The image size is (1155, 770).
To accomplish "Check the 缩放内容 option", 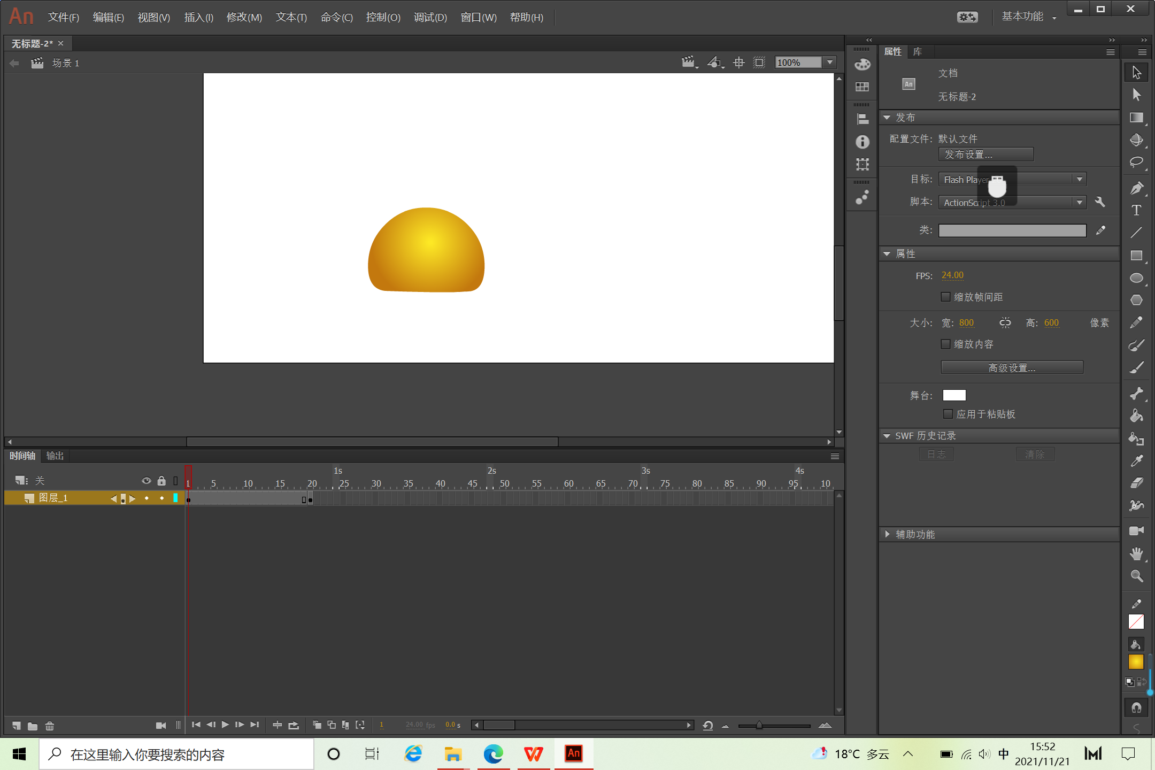I will point(945,344).
